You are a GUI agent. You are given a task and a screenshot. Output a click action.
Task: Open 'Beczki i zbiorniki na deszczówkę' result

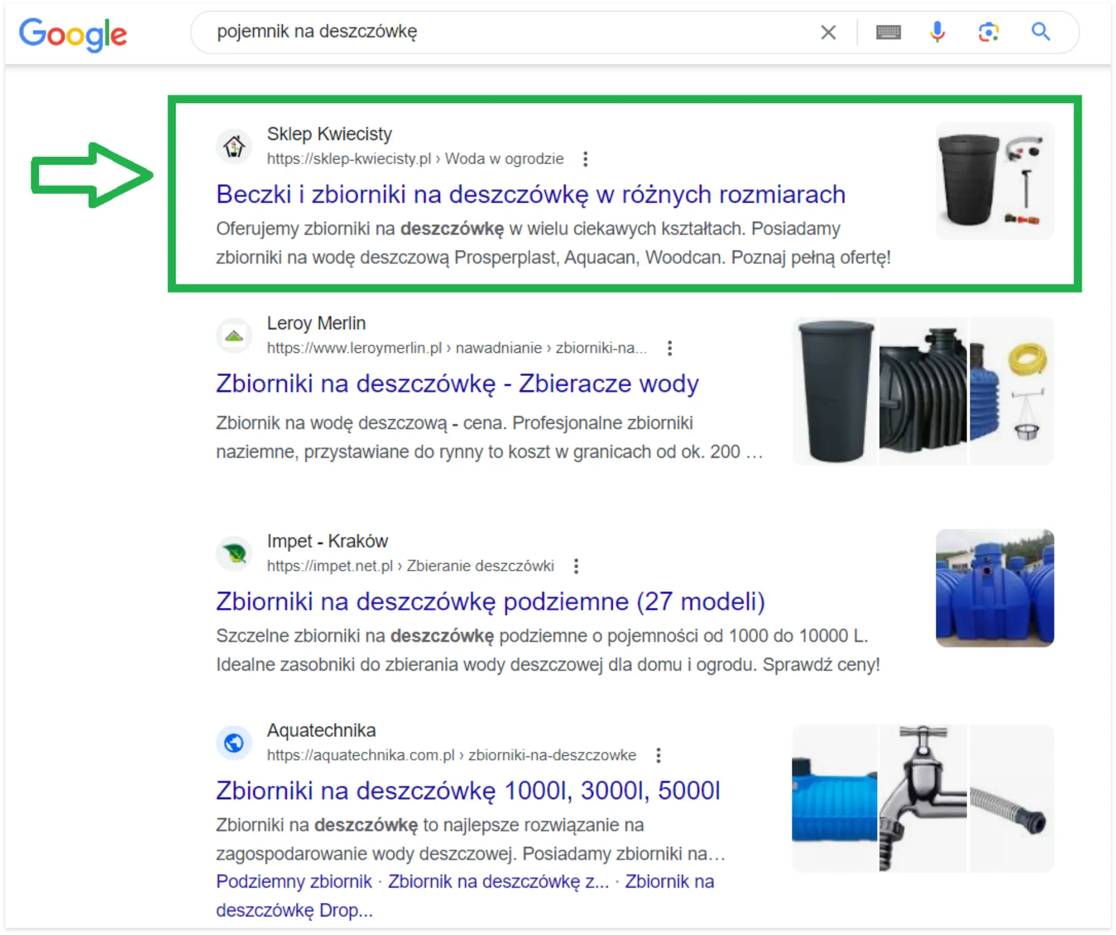[x=530, y=194]
